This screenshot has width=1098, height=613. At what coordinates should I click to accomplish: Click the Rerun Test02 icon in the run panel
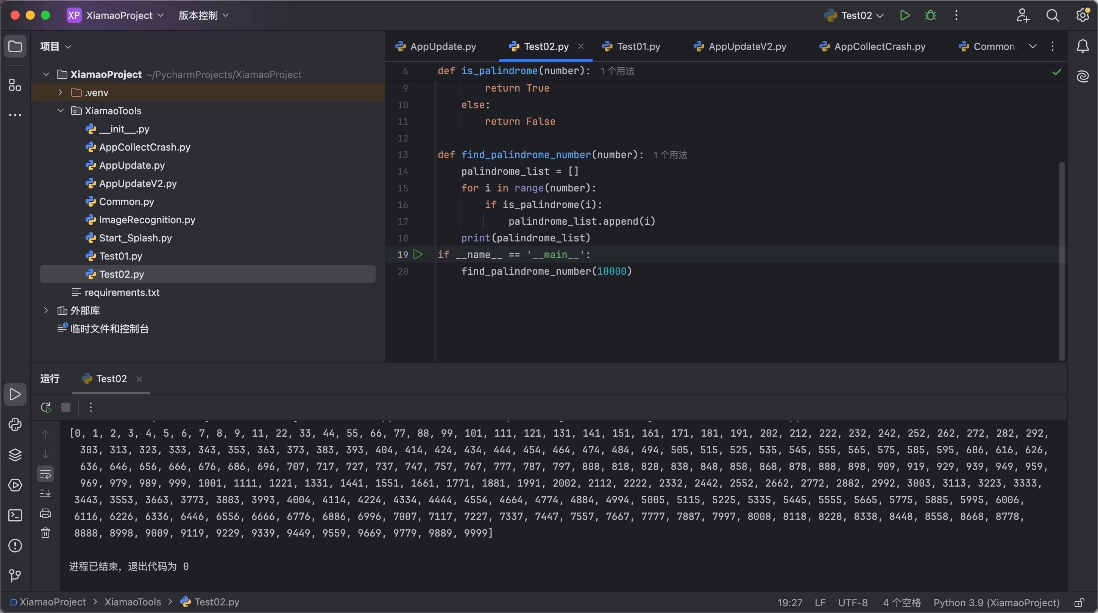pos(45,407)
